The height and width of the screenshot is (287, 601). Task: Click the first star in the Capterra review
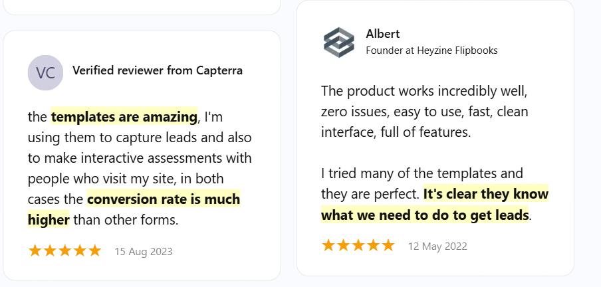coord(35,251)
